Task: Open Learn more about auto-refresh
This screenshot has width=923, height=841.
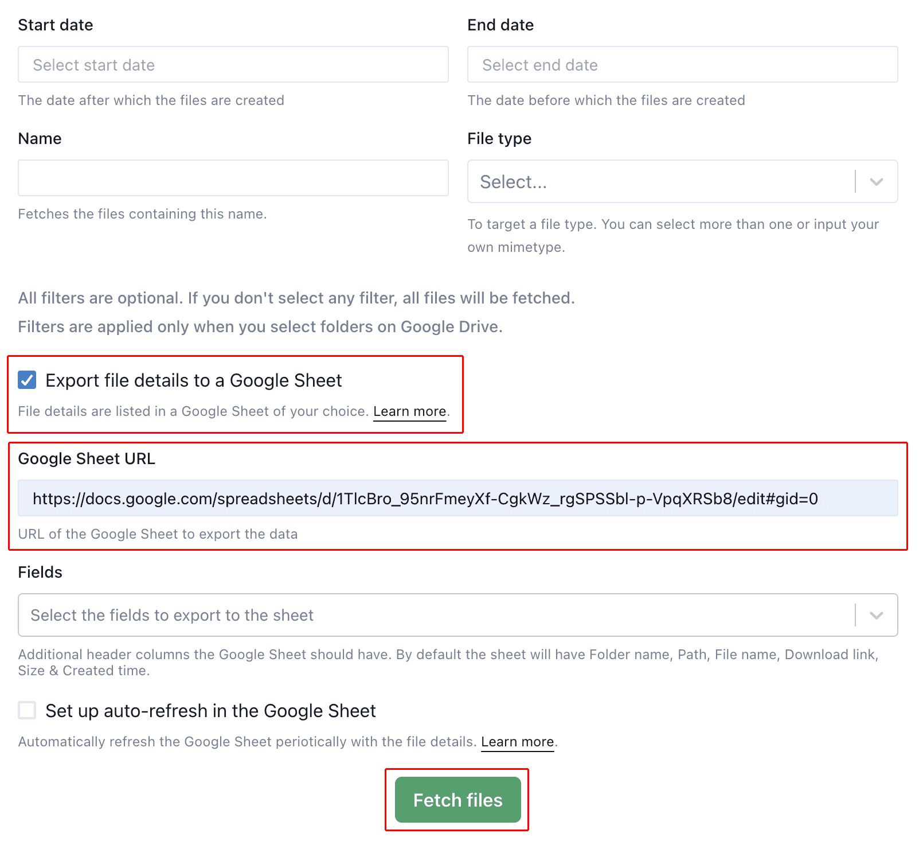Action: [517, 741]
